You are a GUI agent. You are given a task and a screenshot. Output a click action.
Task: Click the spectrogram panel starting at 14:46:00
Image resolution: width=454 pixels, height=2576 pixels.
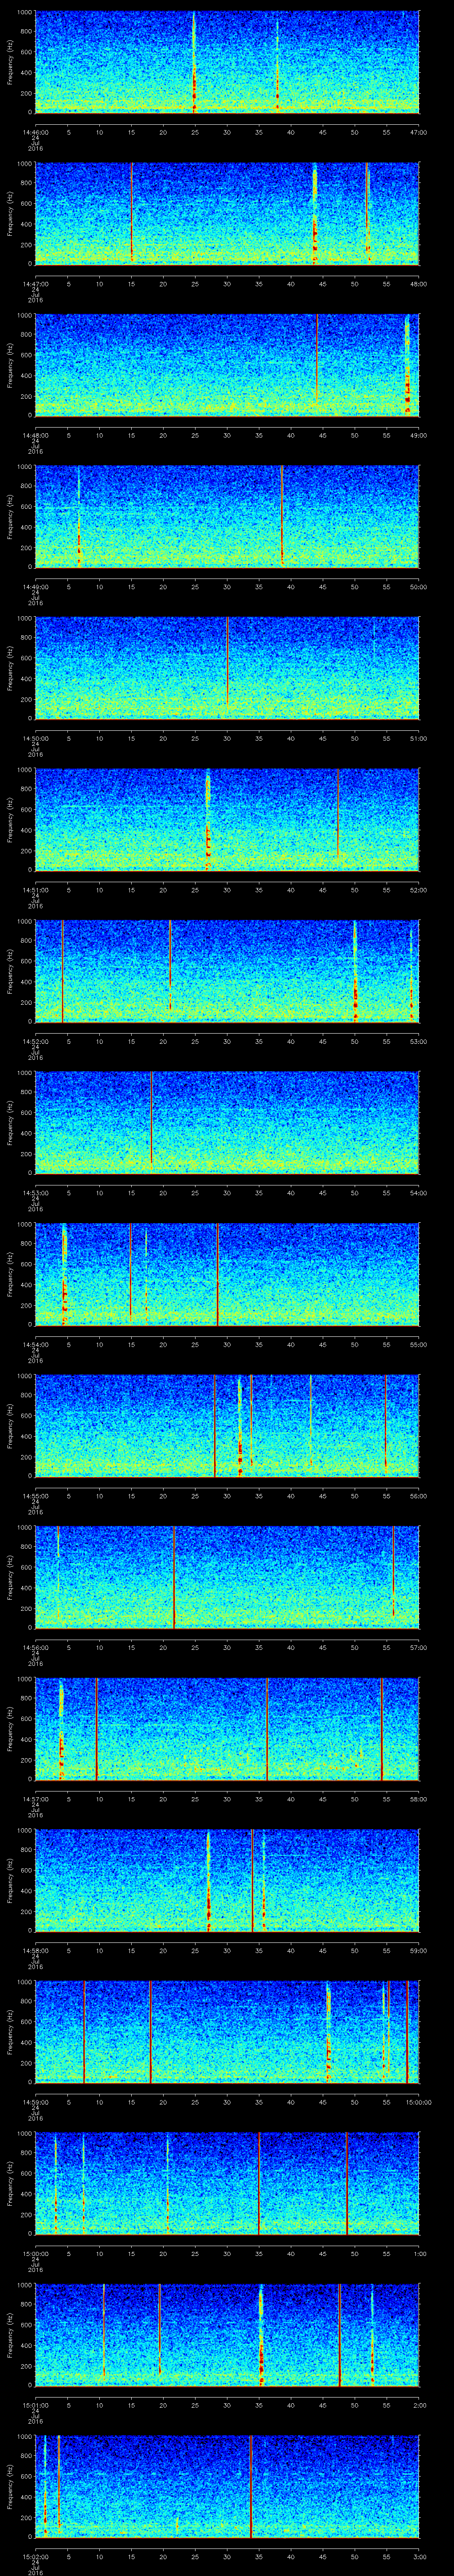pyautogui.click(x=227, y=62)
